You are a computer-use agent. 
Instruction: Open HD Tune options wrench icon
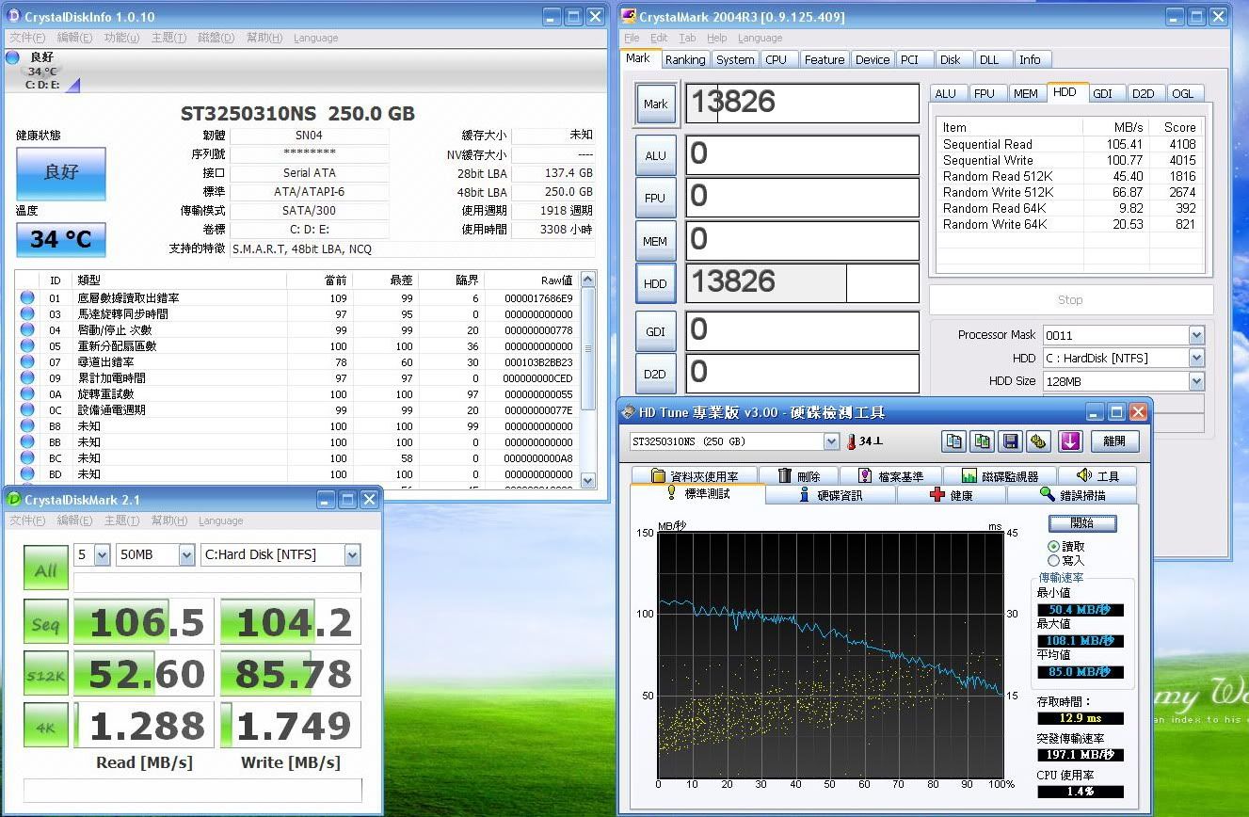point(1039,441)
